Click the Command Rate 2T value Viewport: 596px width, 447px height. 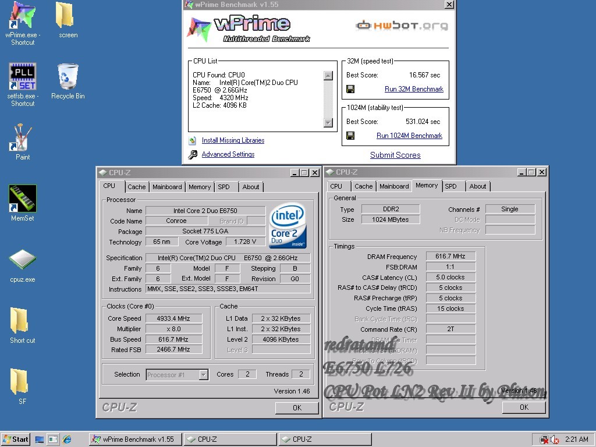pyautogui.click(x=450, y=329)
